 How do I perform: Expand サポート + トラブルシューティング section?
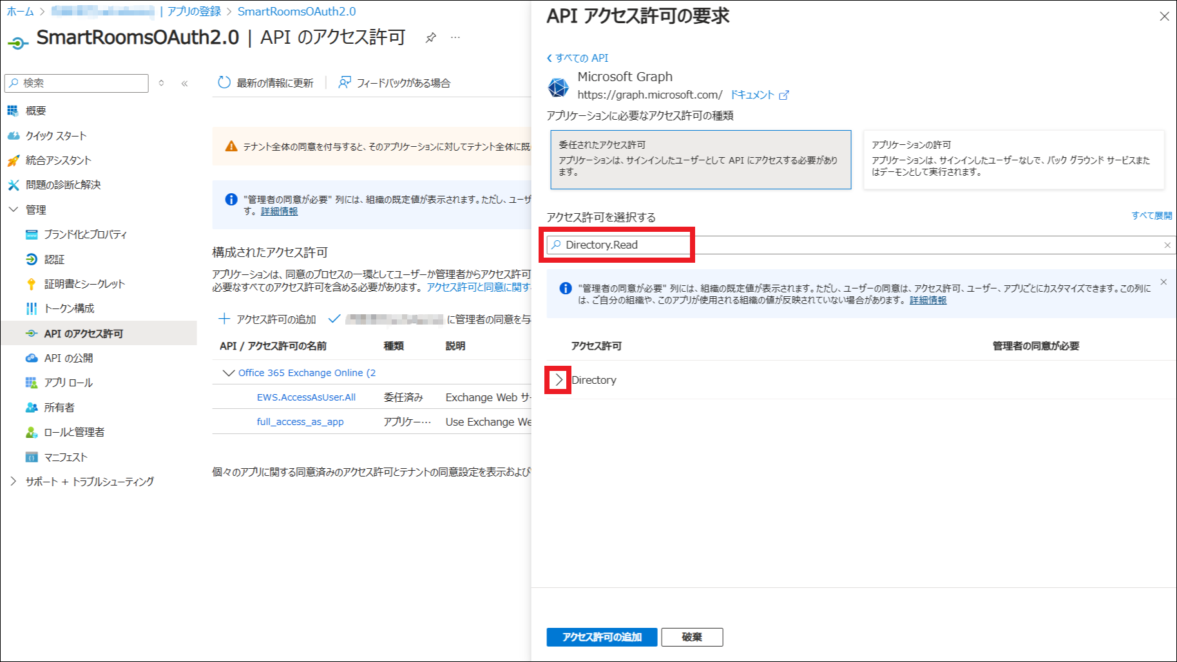(x=14, y=481)
